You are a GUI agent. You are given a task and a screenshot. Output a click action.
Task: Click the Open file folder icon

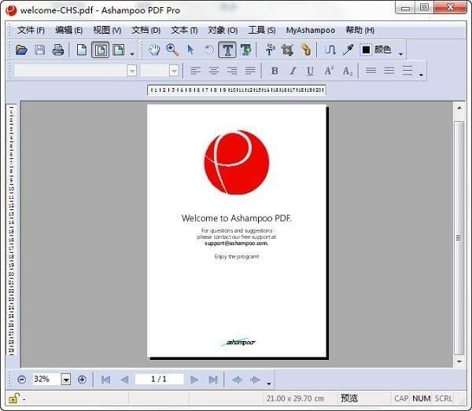tap(22, 50)
